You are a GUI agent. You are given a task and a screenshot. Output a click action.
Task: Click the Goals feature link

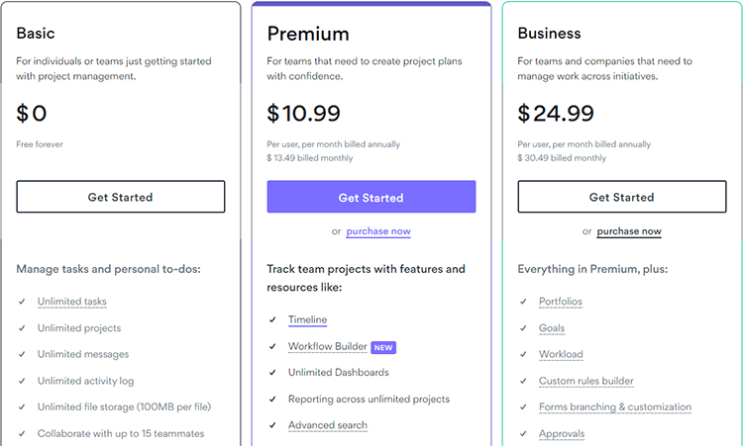point(552,327)
